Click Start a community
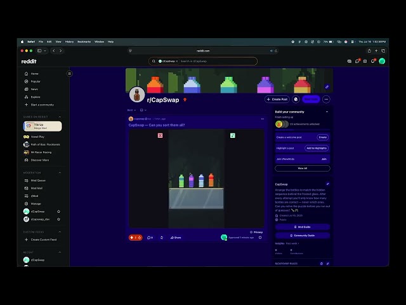Screen dimensions: 406x305 click(39, 105)
